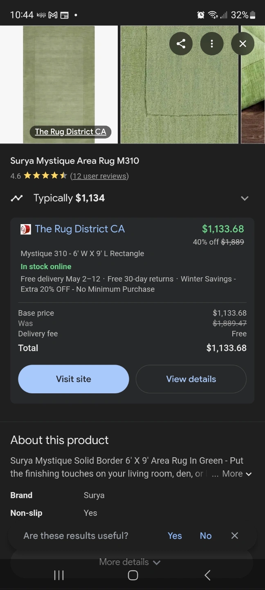Screen dimensions: 265x590
Task: Close the product overlay with X icon
Action: (x=243, y=44)
